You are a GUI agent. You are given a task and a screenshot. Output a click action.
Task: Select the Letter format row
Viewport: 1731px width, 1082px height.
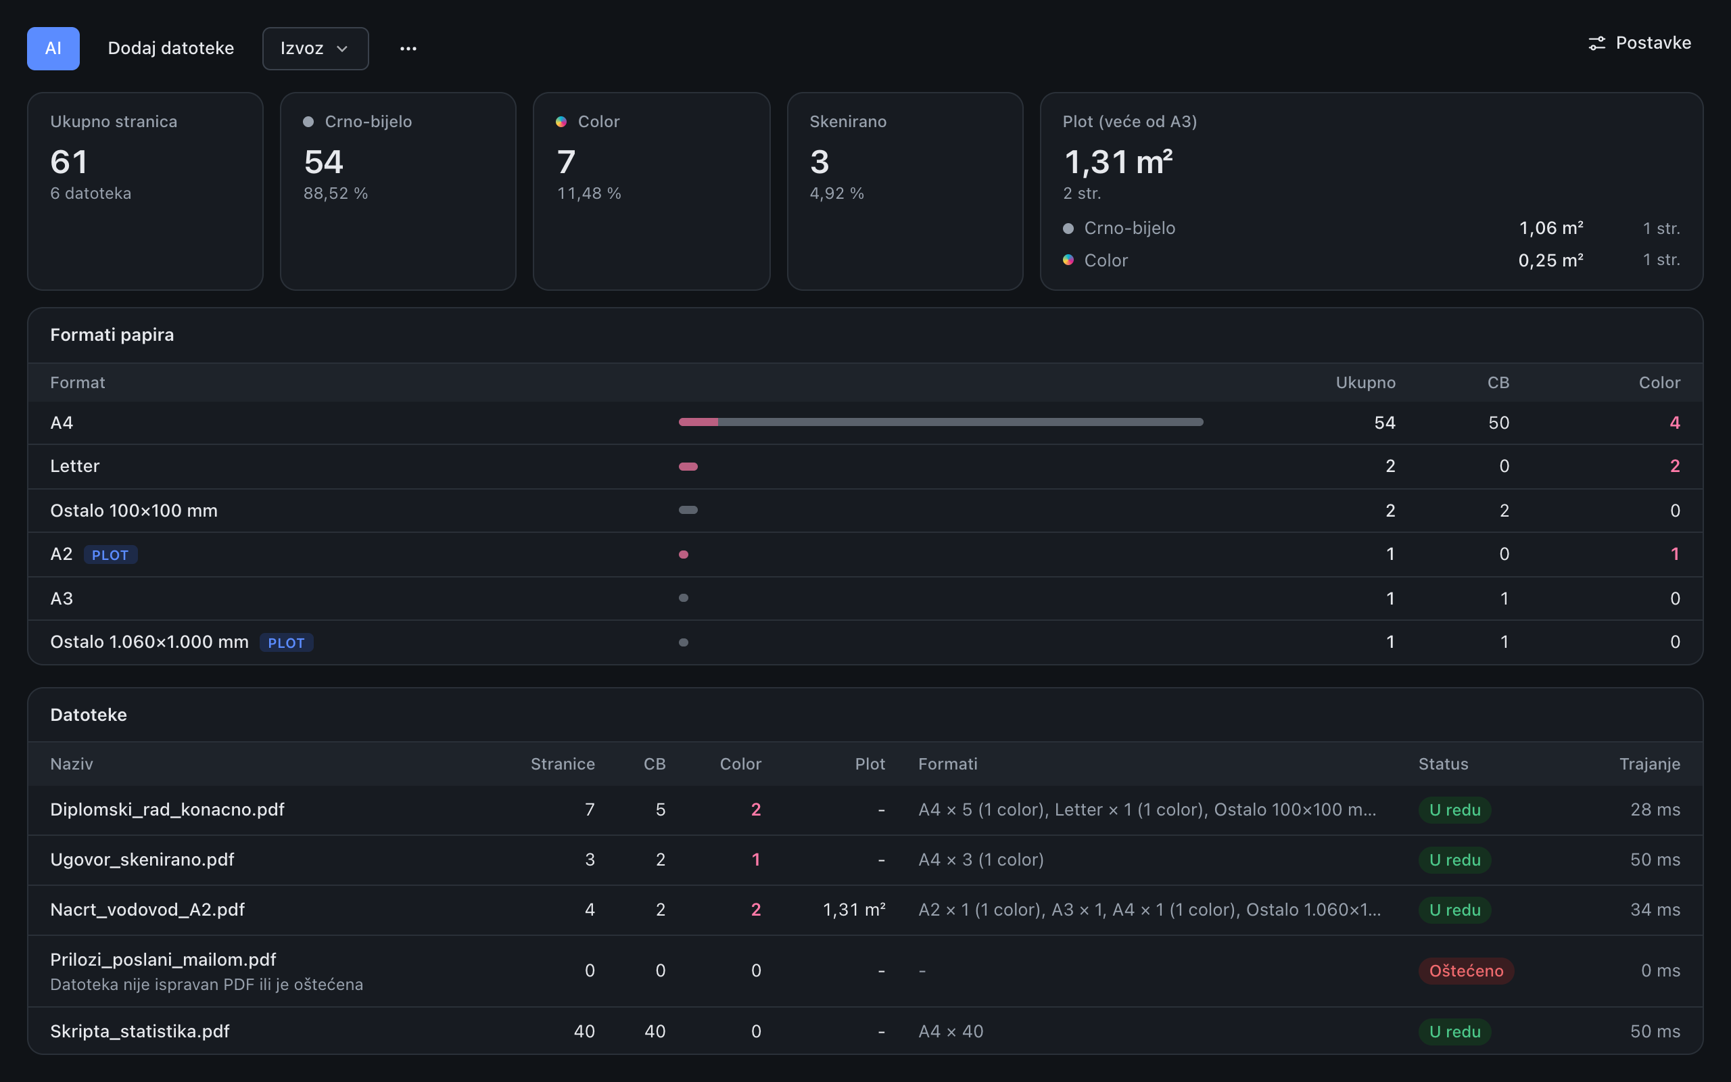[x=865, y=466]
